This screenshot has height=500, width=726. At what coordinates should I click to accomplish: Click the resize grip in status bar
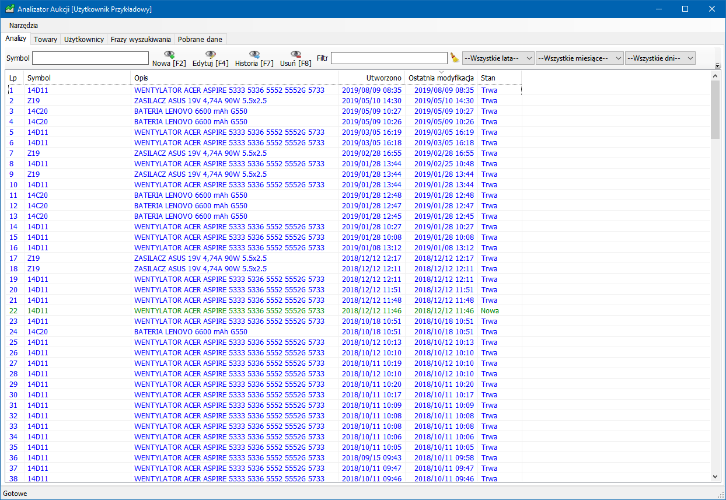[x=720, y=494]
